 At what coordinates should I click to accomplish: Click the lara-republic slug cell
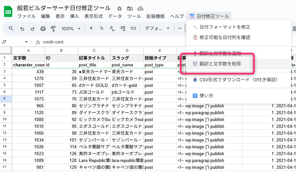[x=127, y=161]
